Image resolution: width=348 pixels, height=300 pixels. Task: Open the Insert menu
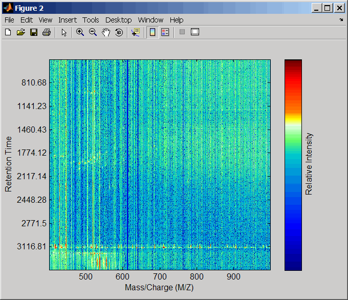coord(68,20)
